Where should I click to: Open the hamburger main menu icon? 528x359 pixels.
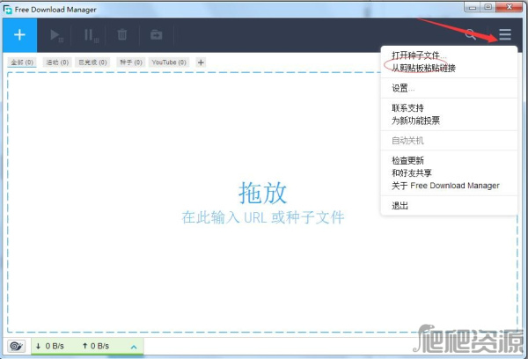click(505, 34)
